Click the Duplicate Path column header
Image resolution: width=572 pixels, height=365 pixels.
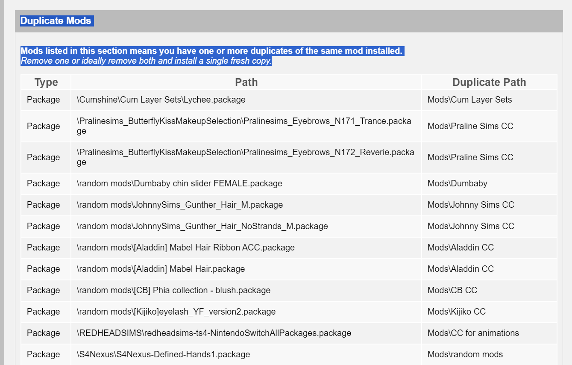[x=489, y=82]
